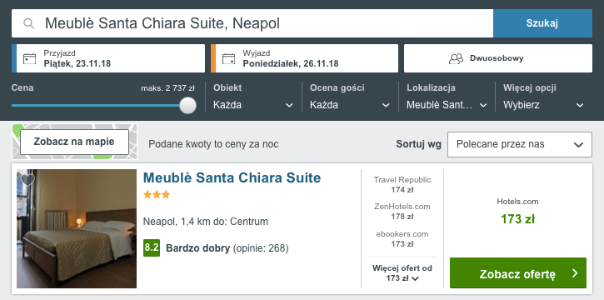Viewport: 604px width, 300px height.
Task: Click Neapol, 1,4 km do: Centrum text
Action: [x=205, y=222]
